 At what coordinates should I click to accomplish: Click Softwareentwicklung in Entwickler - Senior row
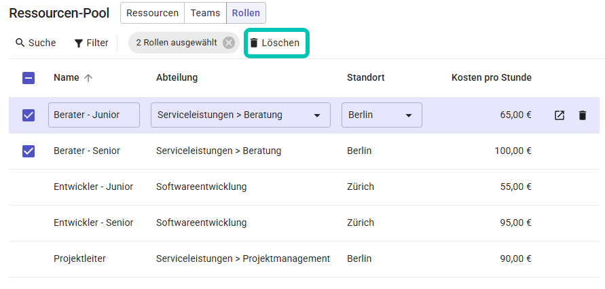[202, 223]
